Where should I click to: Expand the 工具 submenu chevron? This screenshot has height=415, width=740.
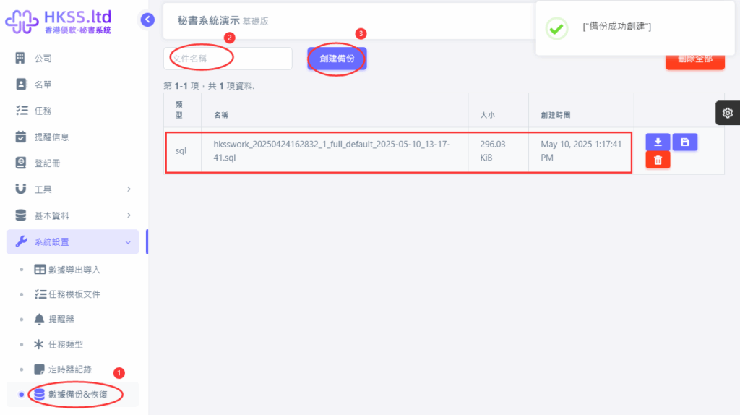129,189
